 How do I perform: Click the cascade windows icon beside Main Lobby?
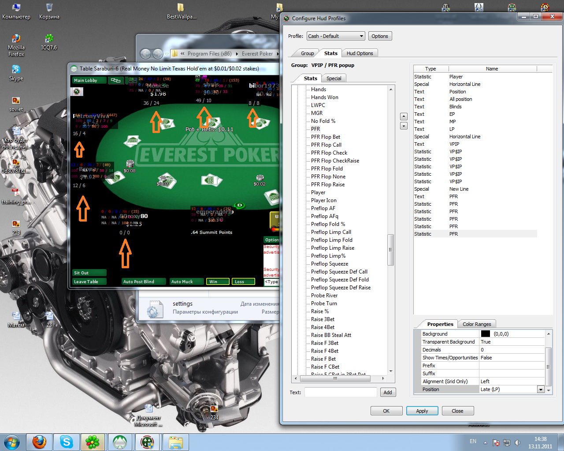(116, 80)
